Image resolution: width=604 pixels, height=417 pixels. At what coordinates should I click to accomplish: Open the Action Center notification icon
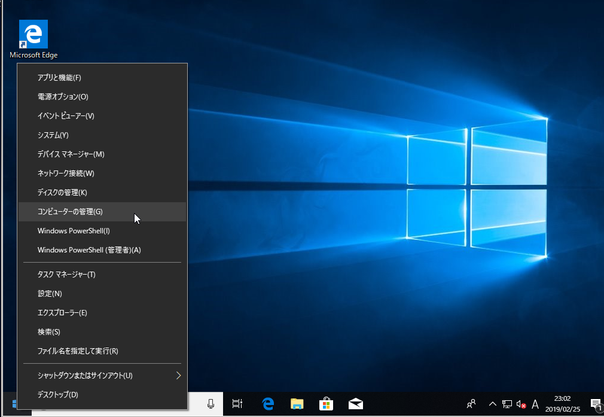pyautogui.click(x=595, y=404)
